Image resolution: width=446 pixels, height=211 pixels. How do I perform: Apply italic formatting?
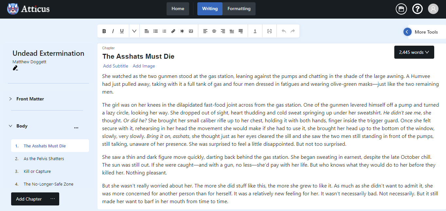113,31
